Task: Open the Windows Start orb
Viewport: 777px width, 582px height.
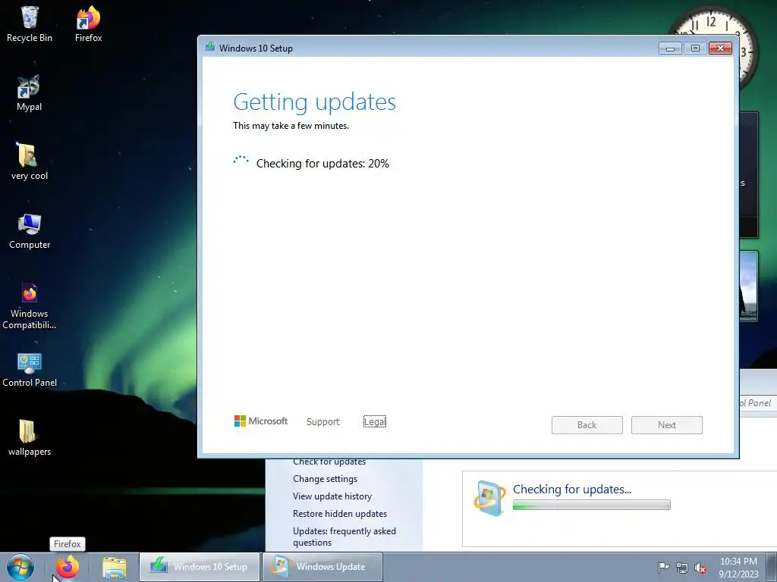Action: point(20,567)
